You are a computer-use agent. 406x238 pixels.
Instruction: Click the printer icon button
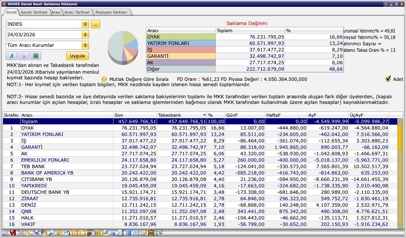click(23, 56)
